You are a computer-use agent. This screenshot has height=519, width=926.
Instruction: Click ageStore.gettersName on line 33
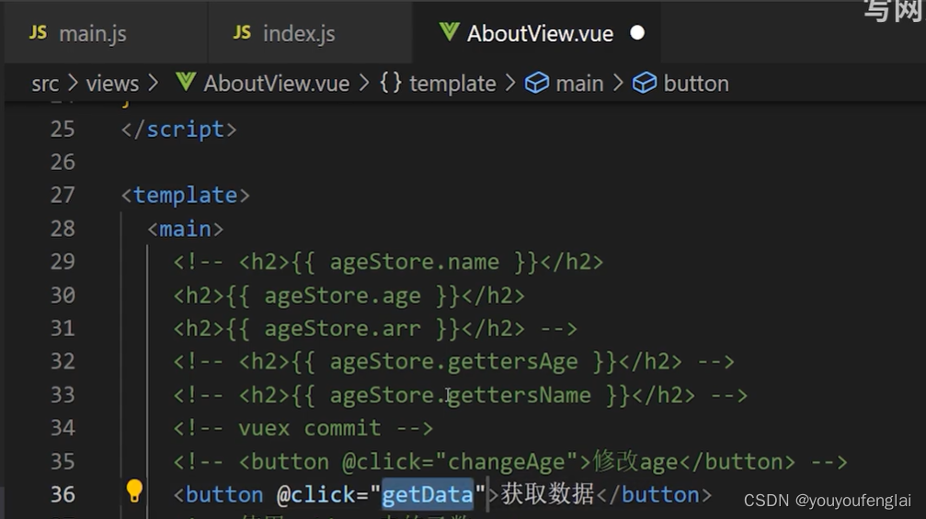pos(460,395)
